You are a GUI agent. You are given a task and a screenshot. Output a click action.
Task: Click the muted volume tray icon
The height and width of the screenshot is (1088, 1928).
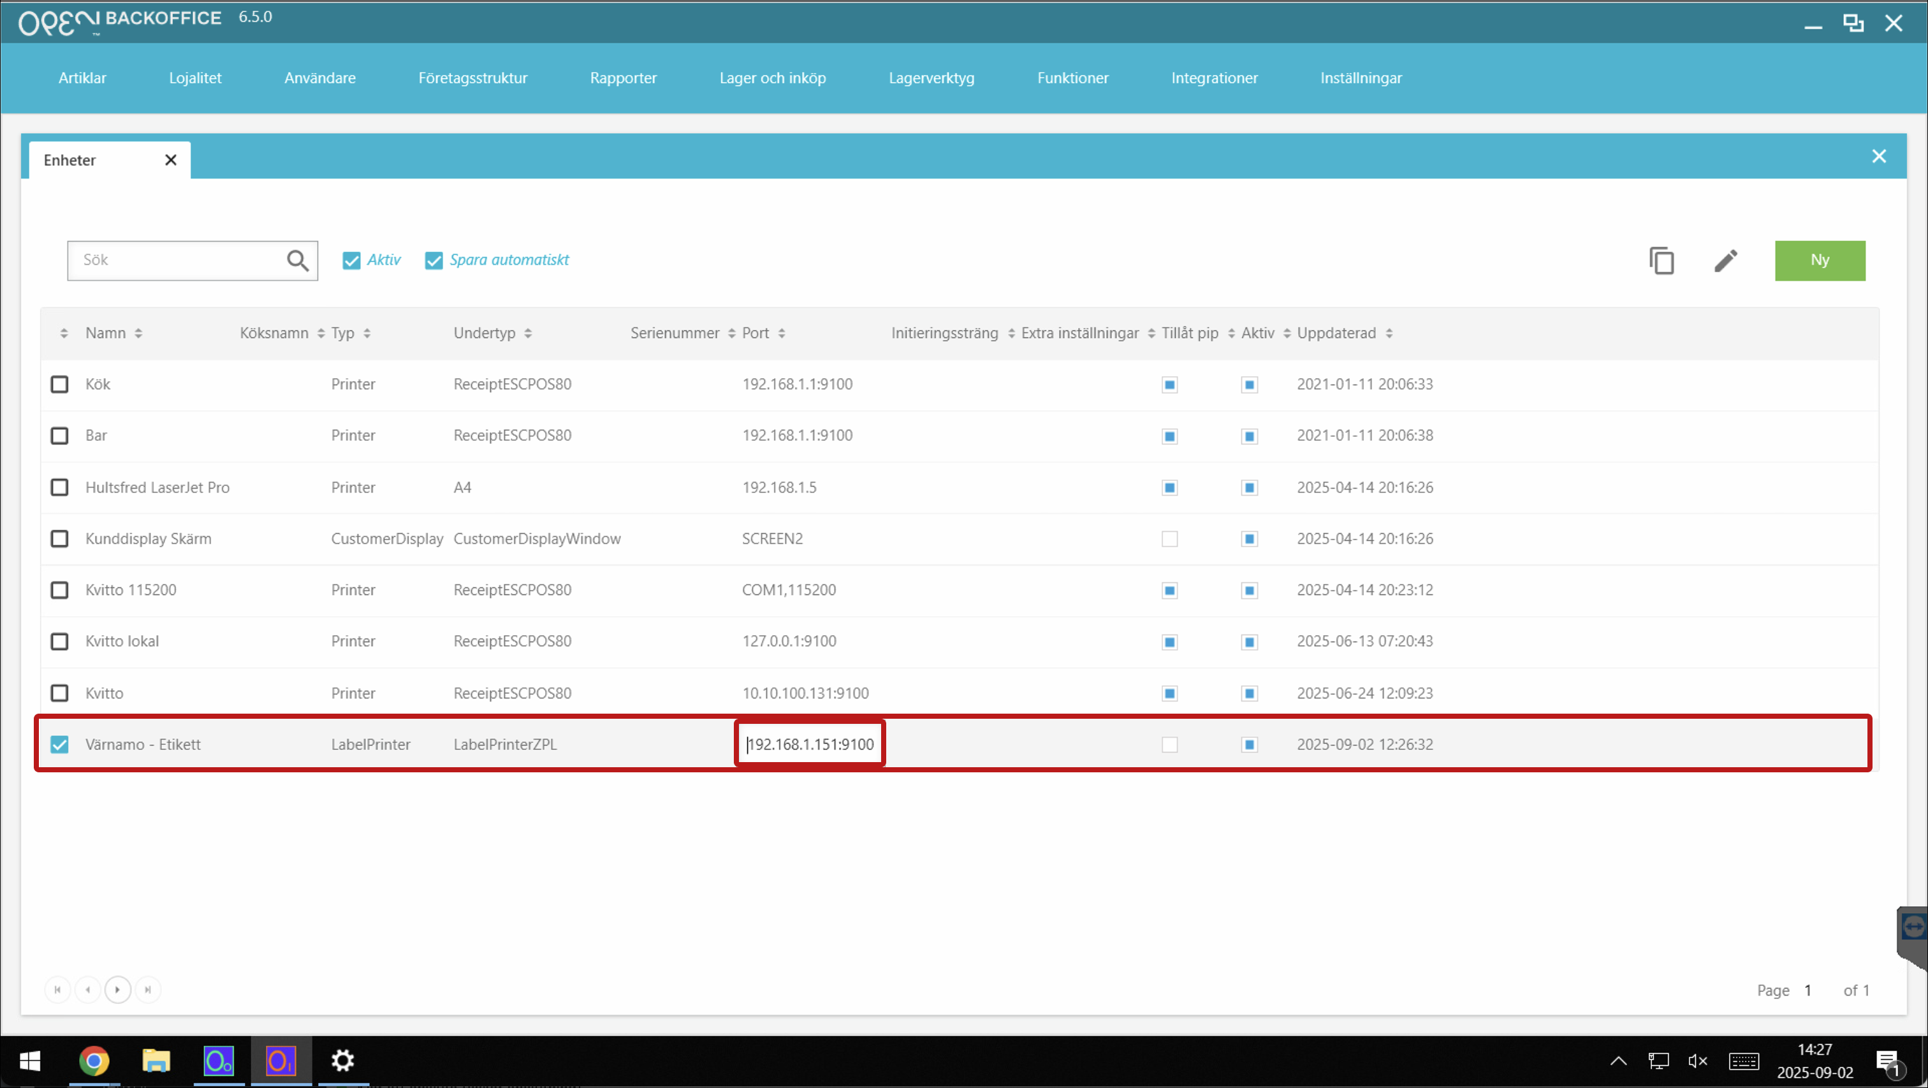(1698, 1061)
